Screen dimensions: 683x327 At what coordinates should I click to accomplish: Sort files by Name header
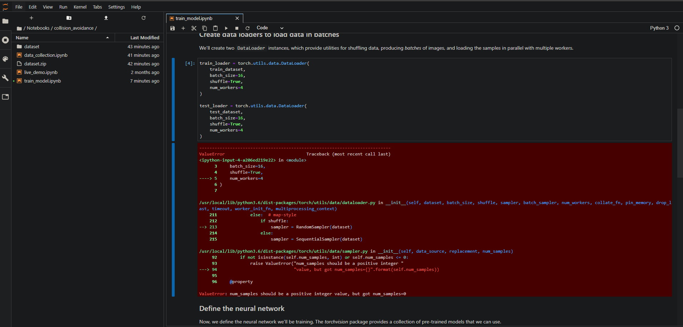(64, 38)
